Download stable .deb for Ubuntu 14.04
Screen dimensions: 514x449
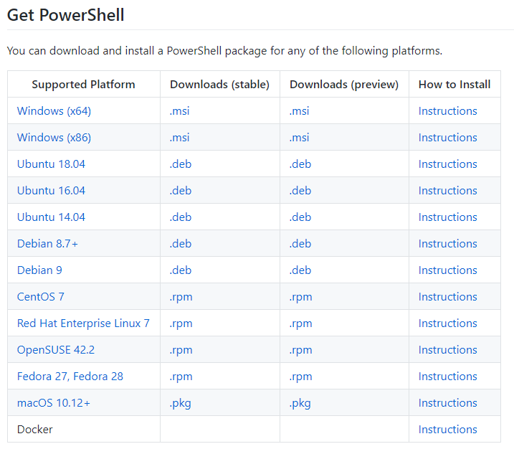click(x=181, y=217)
